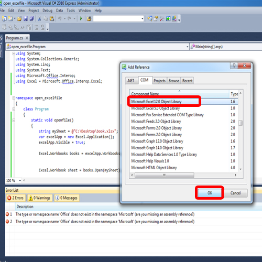Screen dimensions: 262x262
Task: Click the Cut scissors icon
Action: pyautogui.click(x=39, y=18)
